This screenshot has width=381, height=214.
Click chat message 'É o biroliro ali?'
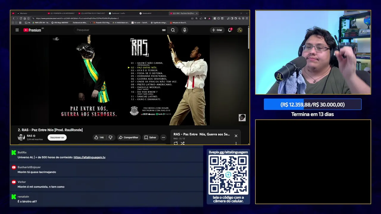point(27,202)
